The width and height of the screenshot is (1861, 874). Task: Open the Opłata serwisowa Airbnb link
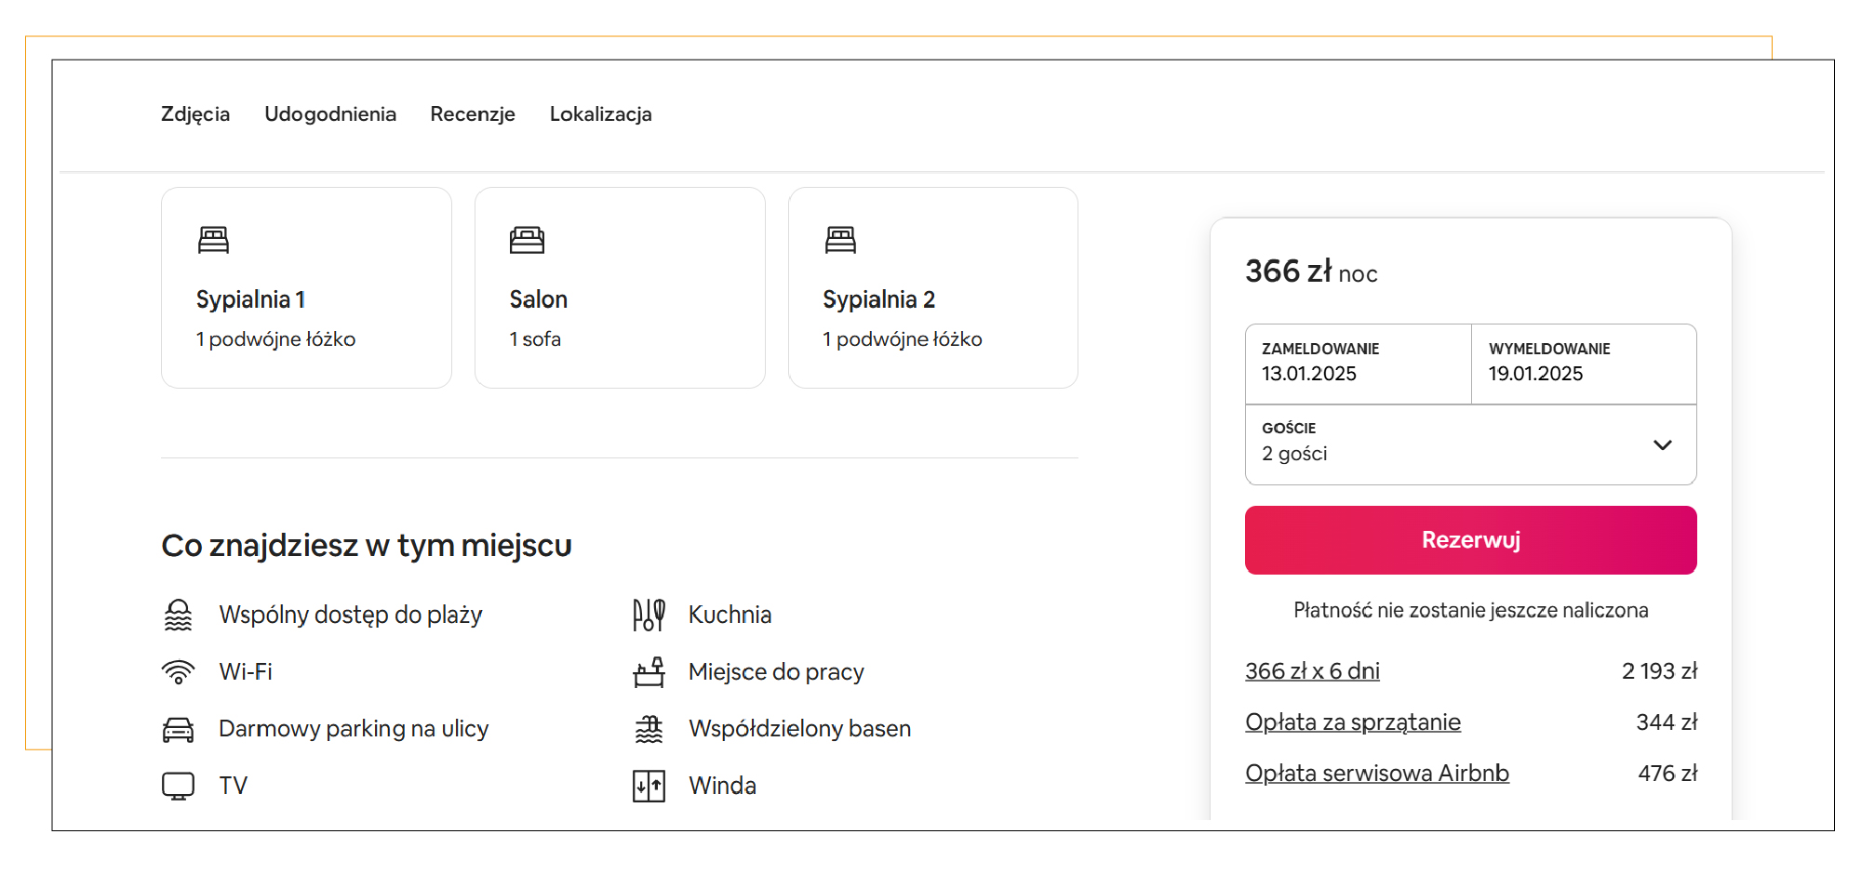1377,774
